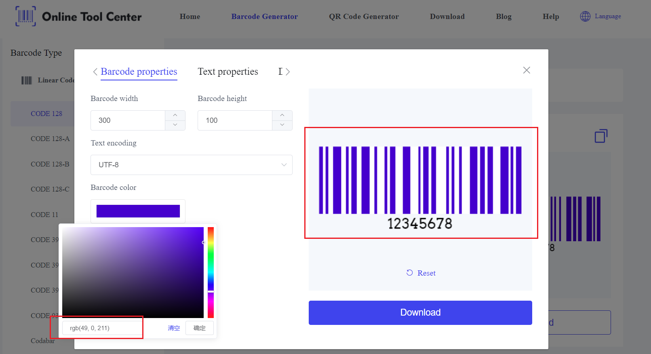651x354 pixels.
Task: Click the rgb(49, 0, 211) input field
Action: (102, 328)
